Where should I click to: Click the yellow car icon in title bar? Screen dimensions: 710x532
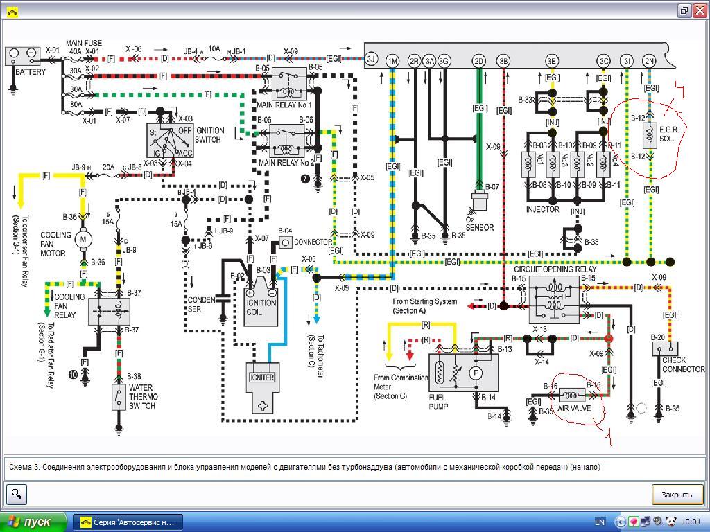(11, 10)
